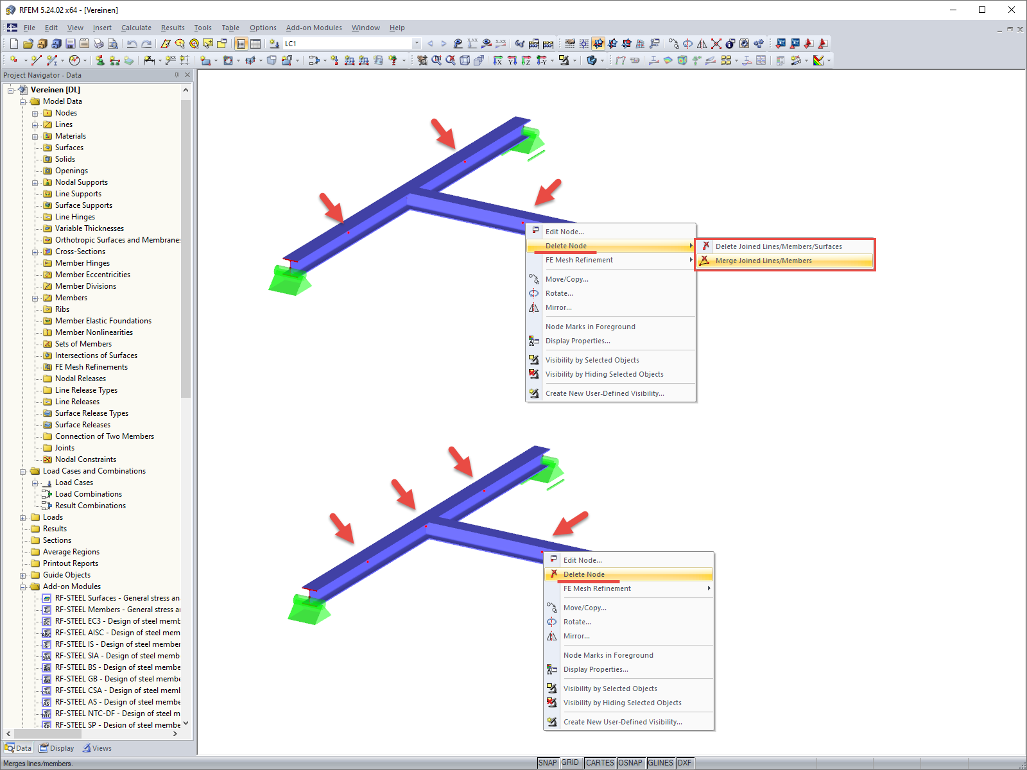Viewport: 1027px width, 770px height.
Task: Expand the Loads item in the navigator
Action: (x=23, y=517)
